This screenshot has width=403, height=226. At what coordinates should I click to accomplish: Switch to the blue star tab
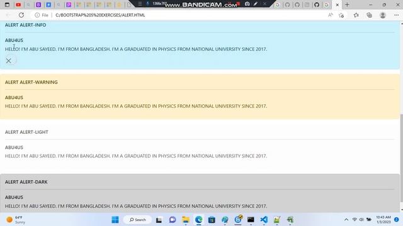coord(48,4)
